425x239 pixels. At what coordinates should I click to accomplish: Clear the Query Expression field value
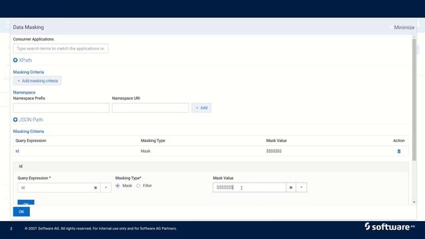pos(96,187)
